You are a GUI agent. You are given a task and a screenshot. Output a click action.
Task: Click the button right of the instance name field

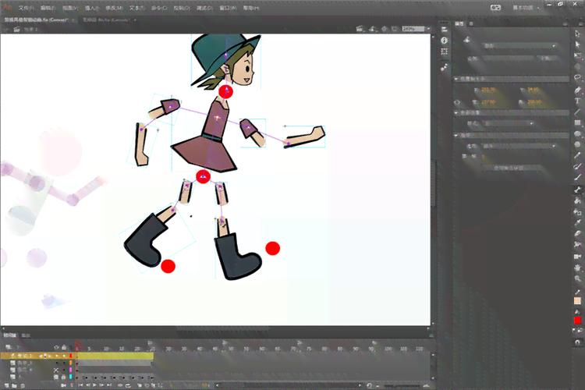pyautogui.click(x=548, y=58)
